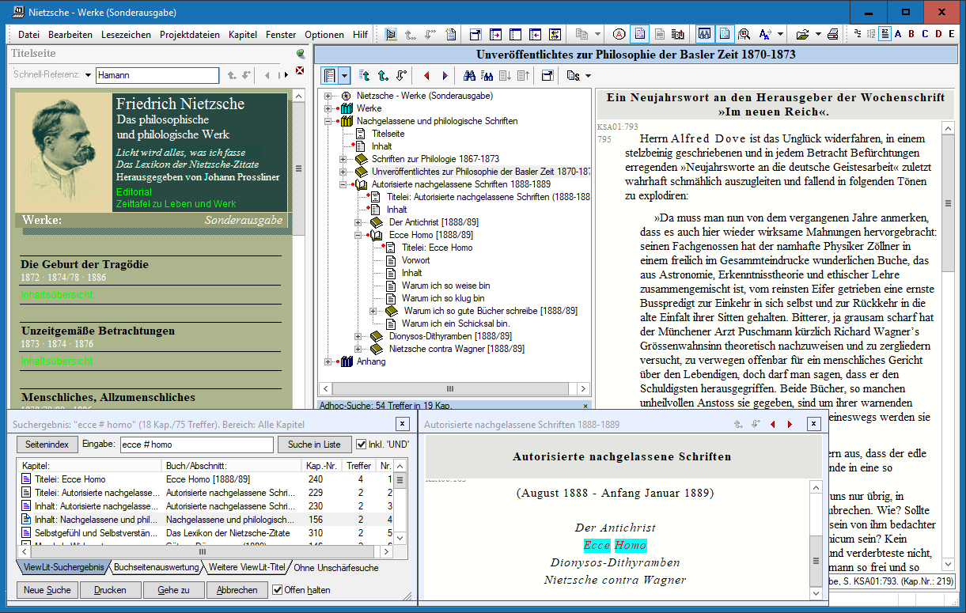Collapse the Ecce Homo [1888/89] tree node
The width and height of the screenshot is (966, 613).
coord(358,235)
